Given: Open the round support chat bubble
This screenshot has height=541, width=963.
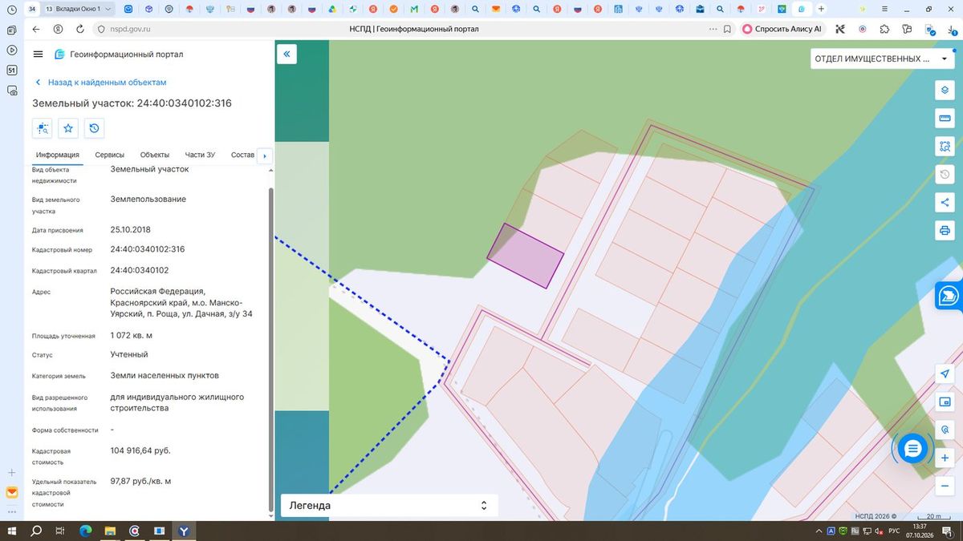Looking at the screenshot, I should click(x=912, y=449).
